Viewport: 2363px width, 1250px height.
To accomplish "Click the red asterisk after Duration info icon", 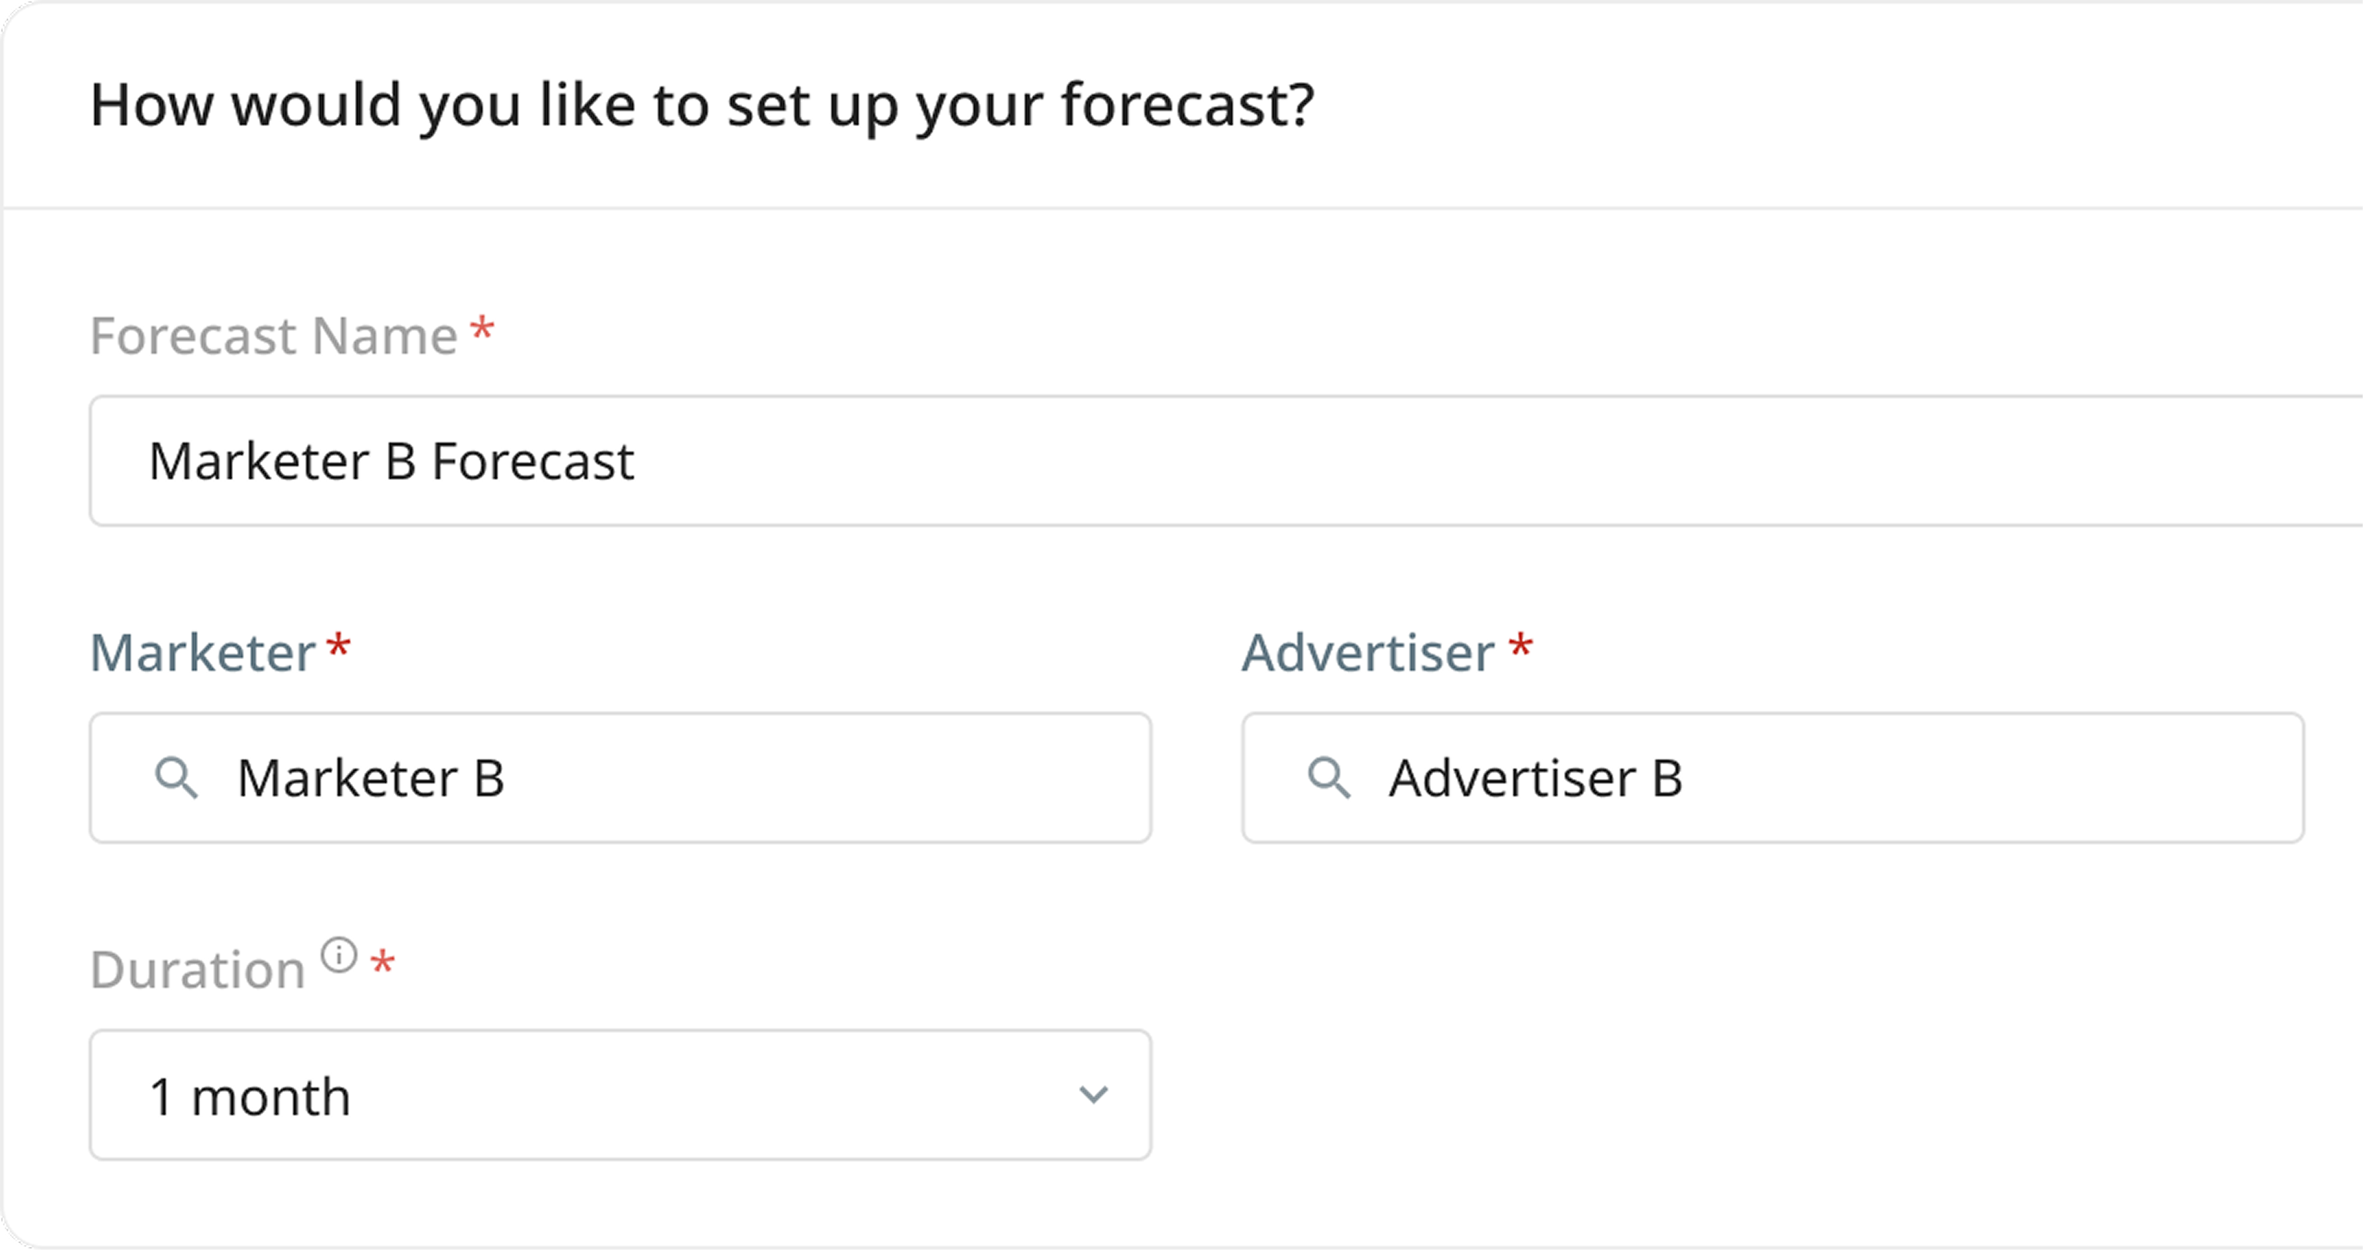I will 383,963.
